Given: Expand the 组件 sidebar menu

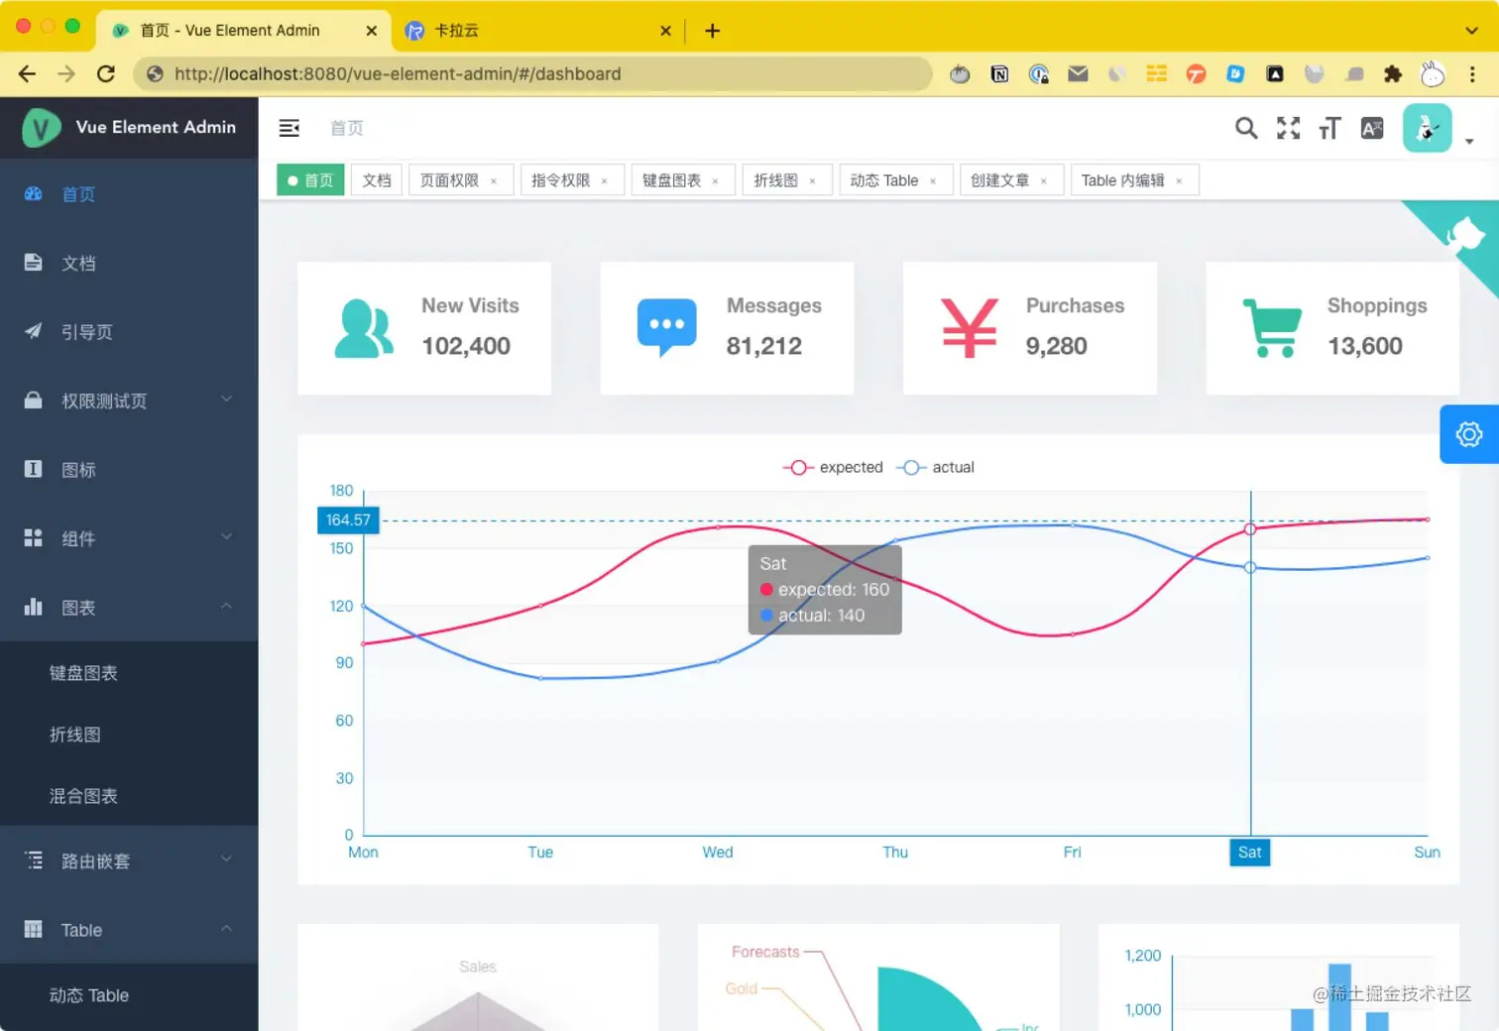Looking at the screenshot, I should (129, 538).
